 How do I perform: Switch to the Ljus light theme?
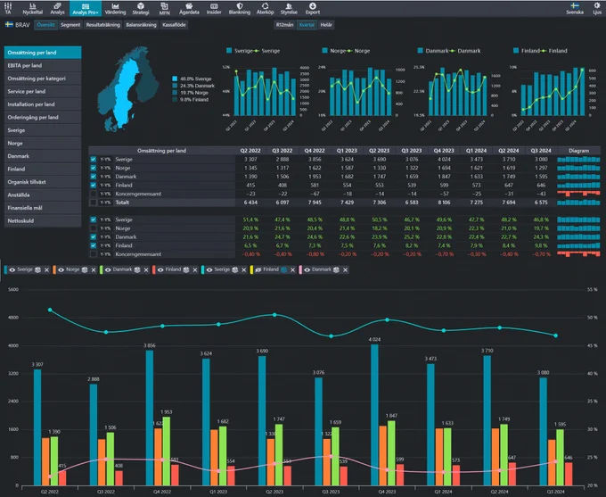pos(597,8)
